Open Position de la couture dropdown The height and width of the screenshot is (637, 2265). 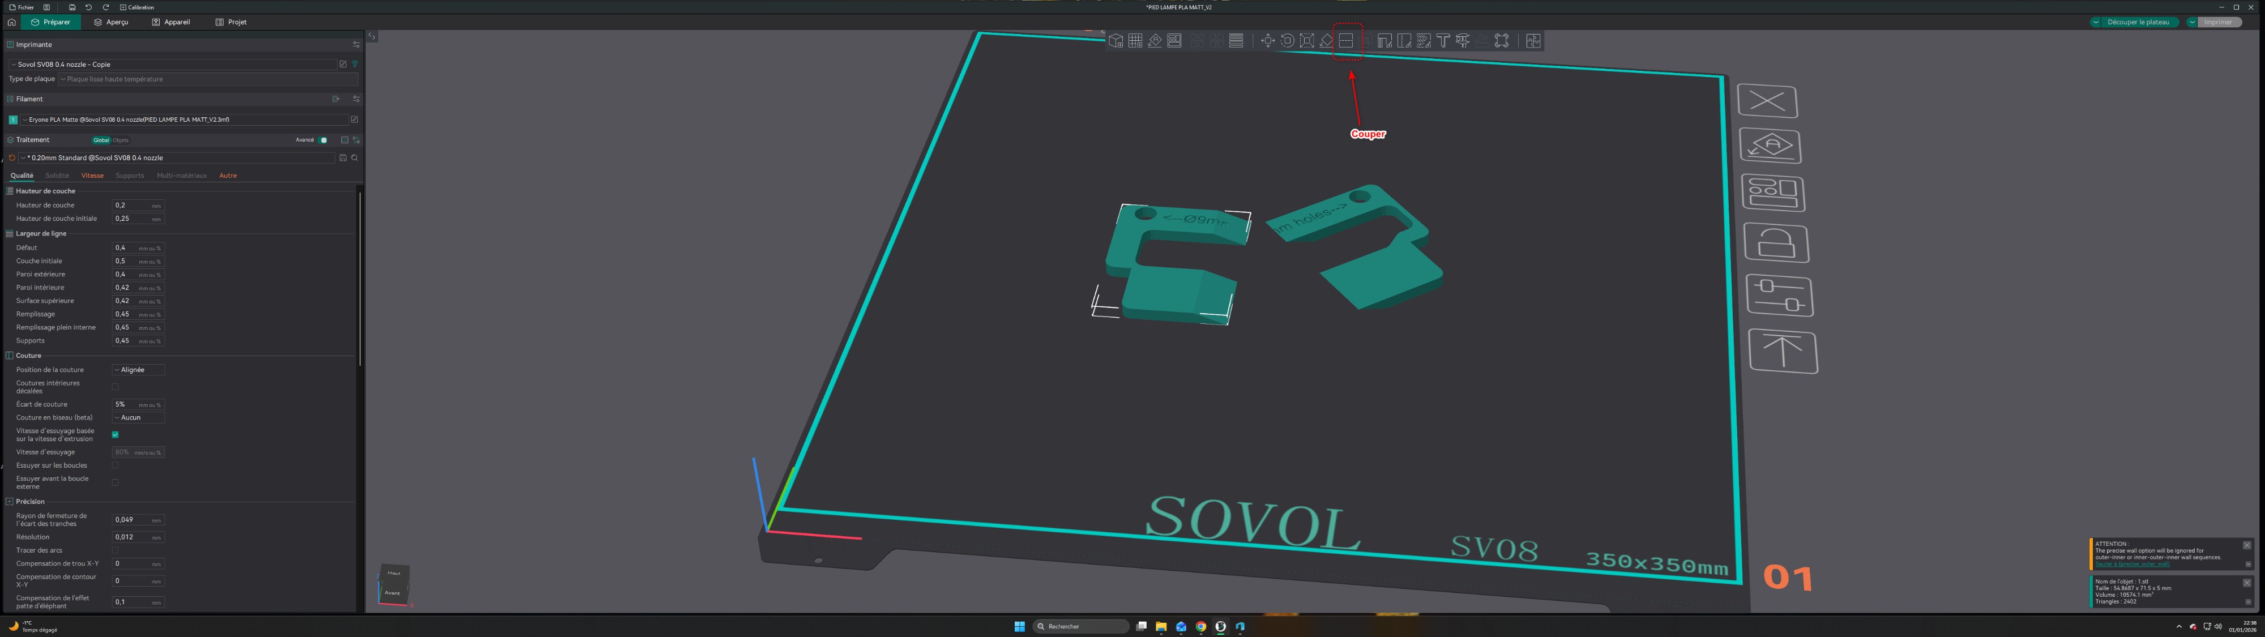click(138, 370)
